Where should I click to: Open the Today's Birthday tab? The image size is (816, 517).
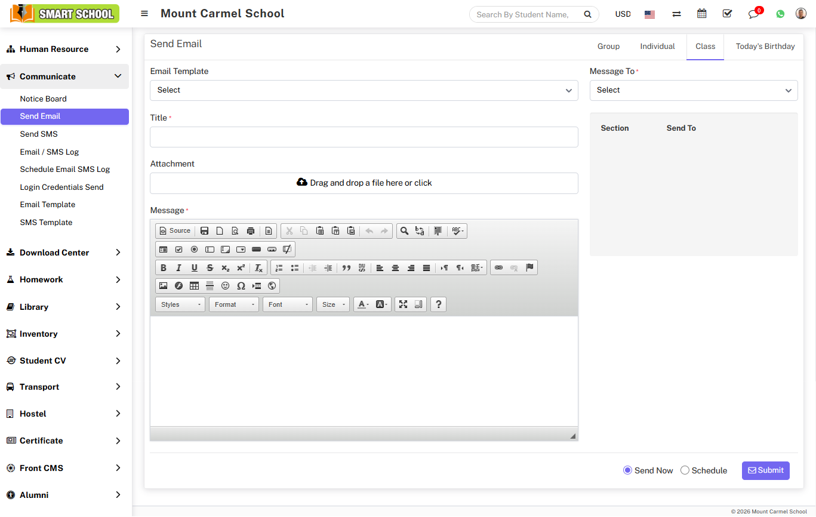click(x=765, y=47)
